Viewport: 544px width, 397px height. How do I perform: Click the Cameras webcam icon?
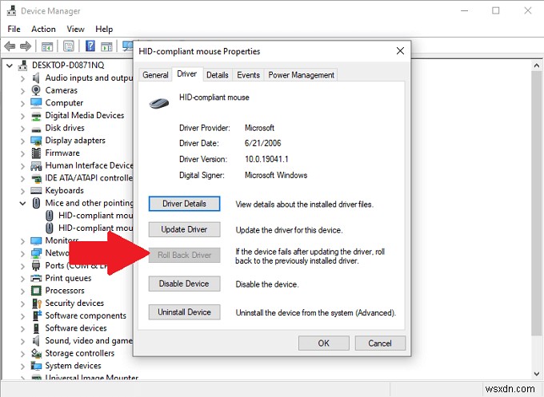click(36, 90)
